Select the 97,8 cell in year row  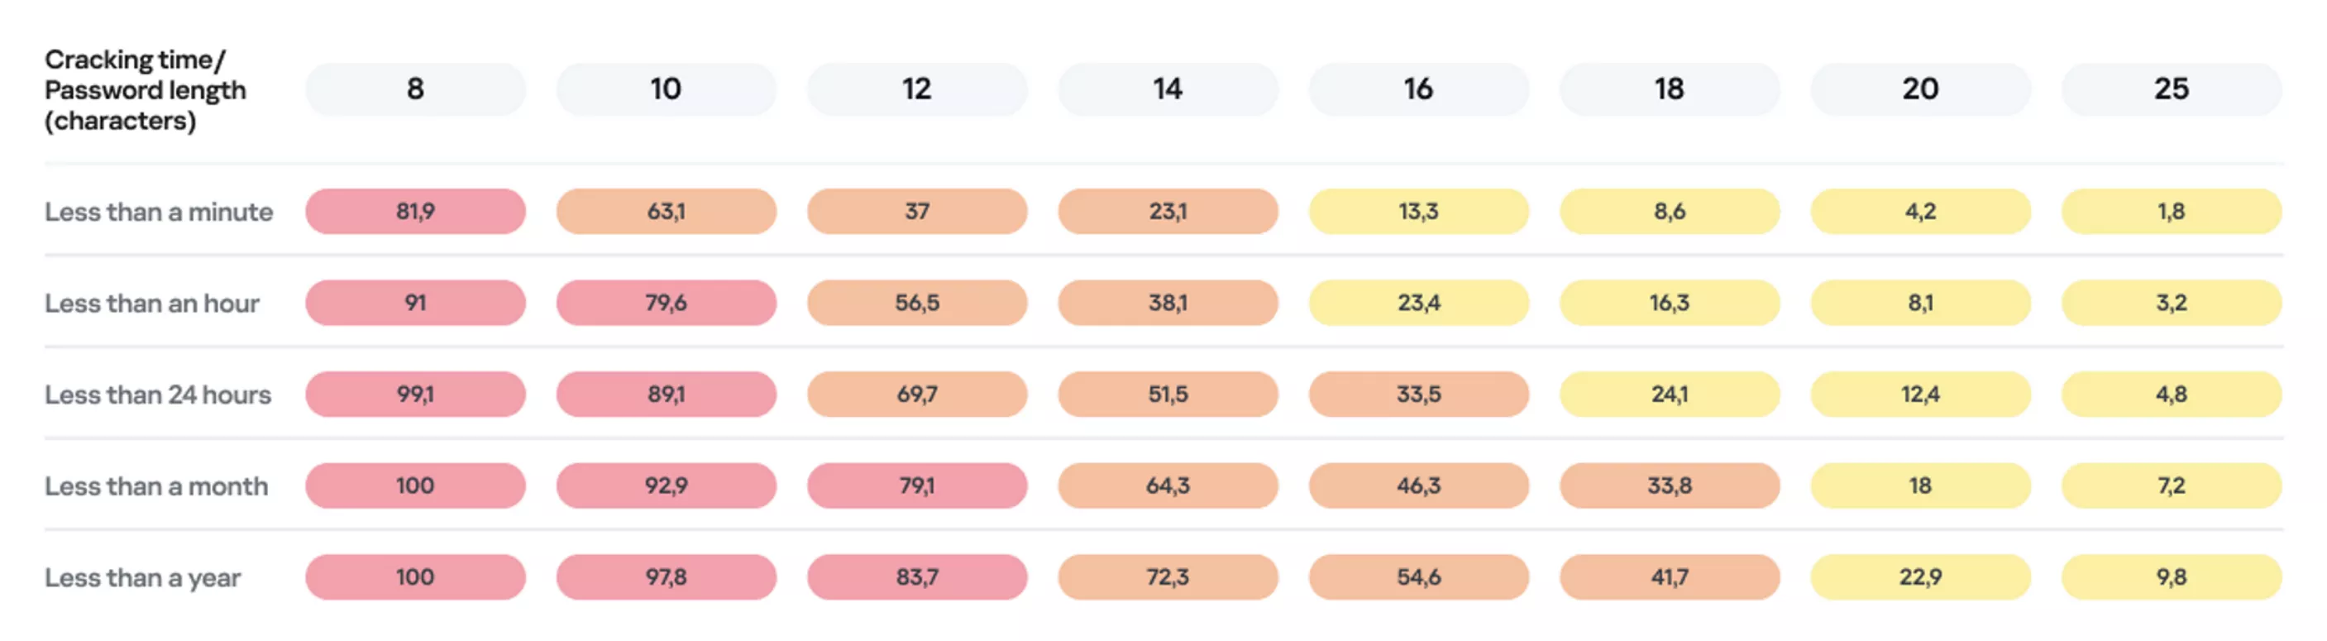tap(666, 576)
